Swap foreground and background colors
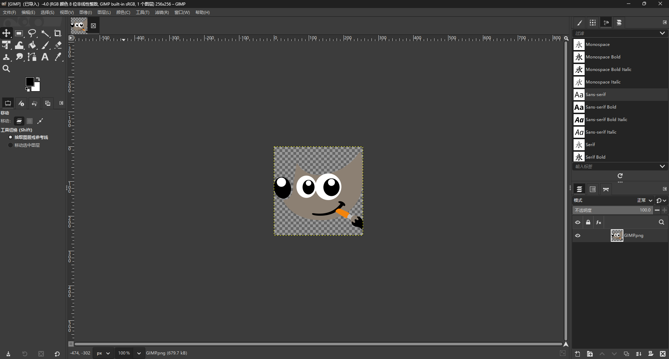 point(38,79)
